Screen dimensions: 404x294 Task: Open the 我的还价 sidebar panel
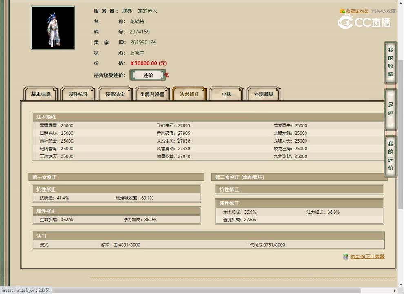(390, 157)
